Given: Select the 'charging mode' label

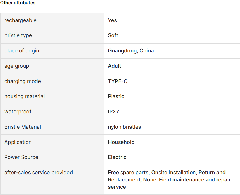Looking at the screenshot, I should click(x=22, y=81).
